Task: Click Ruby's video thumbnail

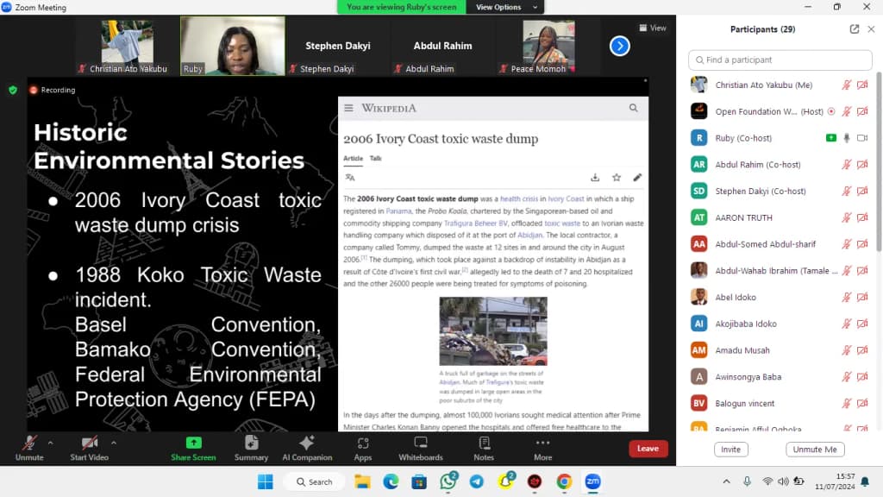Action: point(233,46)
